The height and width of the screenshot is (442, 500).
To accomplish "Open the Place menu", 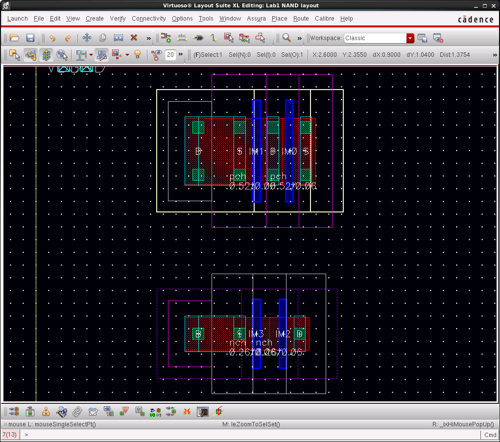I will click(x=279, y=19).
